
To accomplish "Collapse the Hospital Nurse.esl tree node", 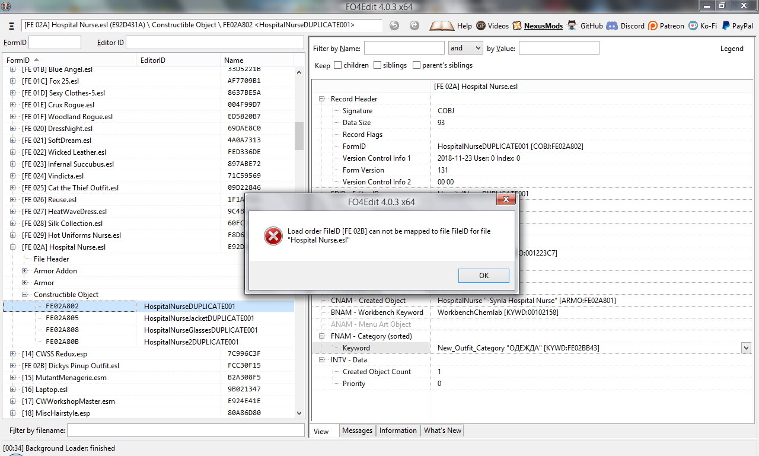I will click(x=13, y=247).
